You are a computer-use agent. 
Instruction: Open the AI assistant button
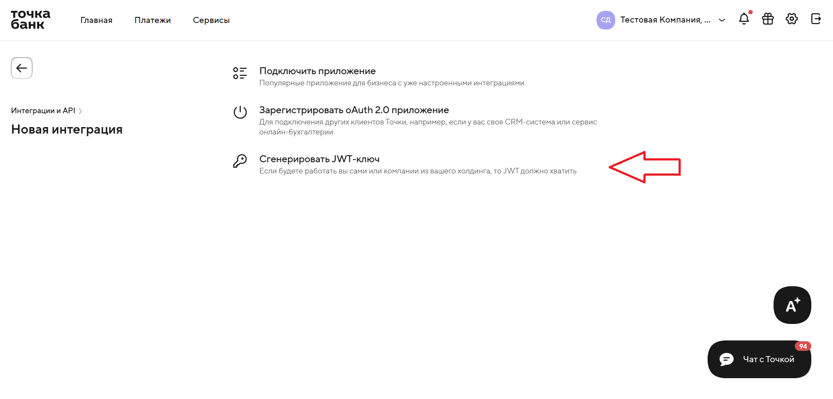(x=792, y=305)
